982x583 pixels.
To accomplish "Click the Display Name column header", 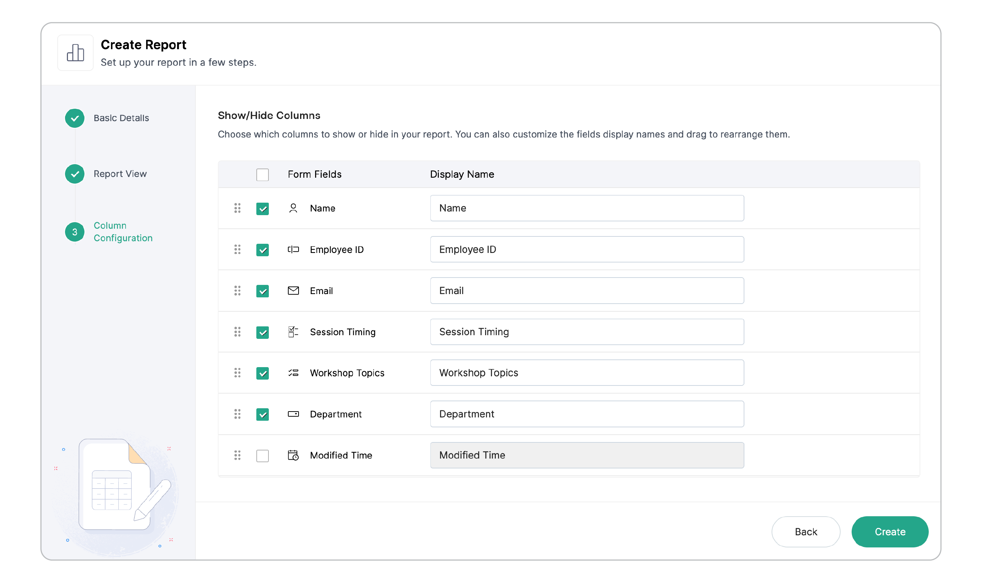I will coord(462,174).
